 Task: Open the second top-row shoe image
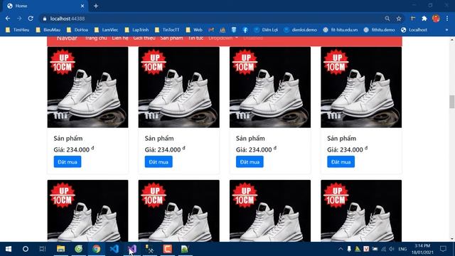click(178, 87)
